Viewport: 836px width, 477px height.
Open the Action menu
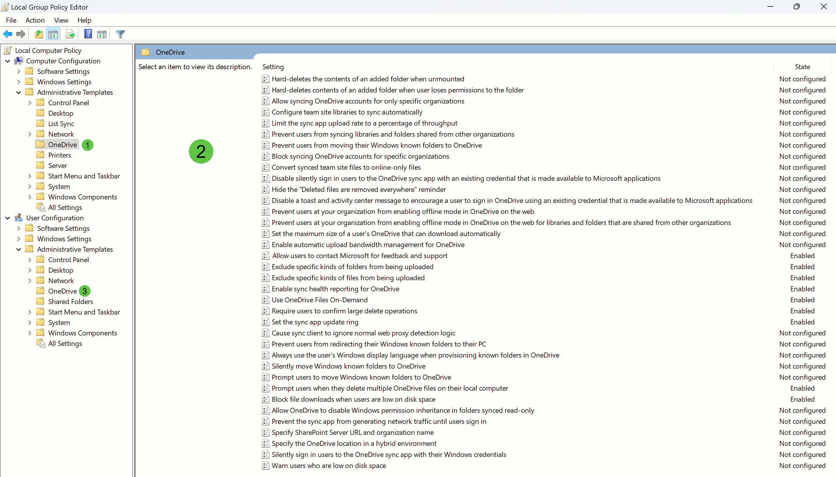tap(35, 20)
